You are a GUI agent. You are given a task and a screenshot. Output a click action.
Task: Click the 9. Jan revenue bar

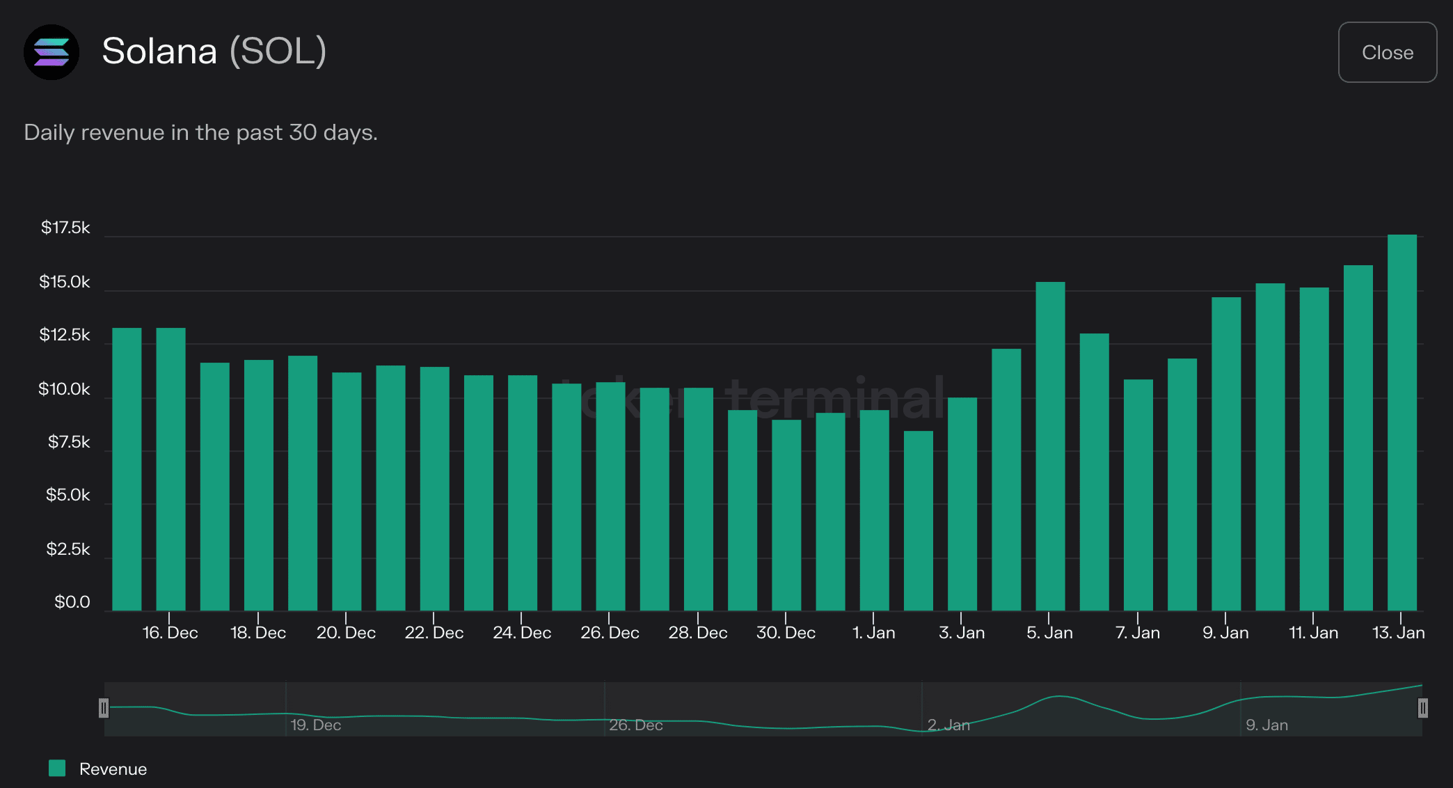[1226, 454]
